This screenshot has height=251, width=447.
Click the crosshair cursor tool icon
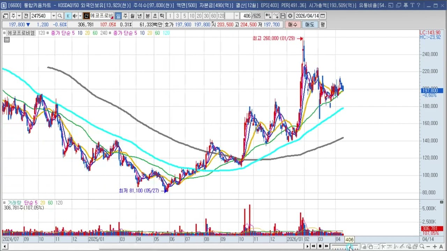pos(383,246)
